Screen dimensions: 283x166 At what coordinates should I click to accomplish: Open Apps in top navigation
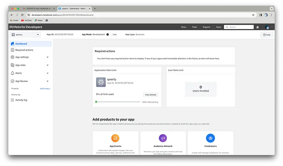pyautogui.click(x=219, y=27)
